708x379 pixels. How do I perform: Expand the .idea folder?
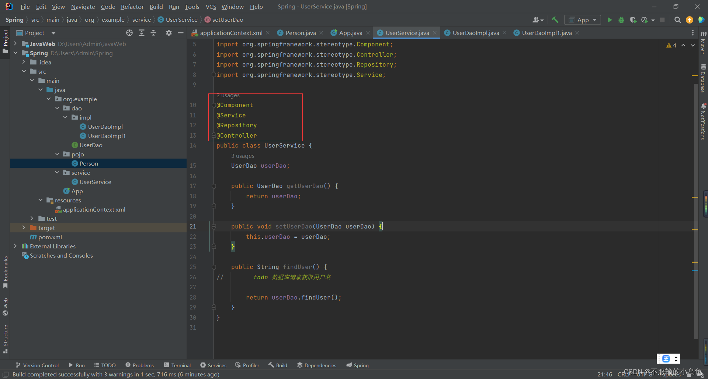[x=24, y=62]
